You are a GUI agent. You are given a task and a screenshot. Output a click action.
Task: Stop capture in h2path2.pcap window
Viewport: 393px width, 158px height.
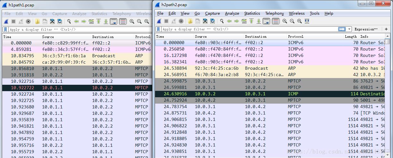tap(166, 21)
